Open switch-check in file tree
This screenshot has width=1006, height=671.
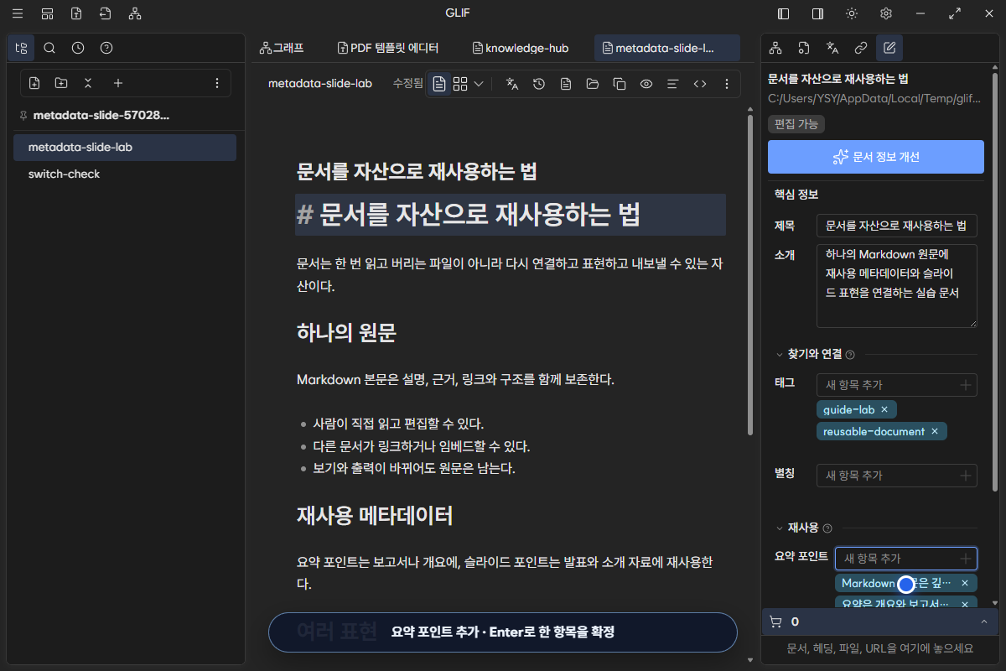click(125, 174)
